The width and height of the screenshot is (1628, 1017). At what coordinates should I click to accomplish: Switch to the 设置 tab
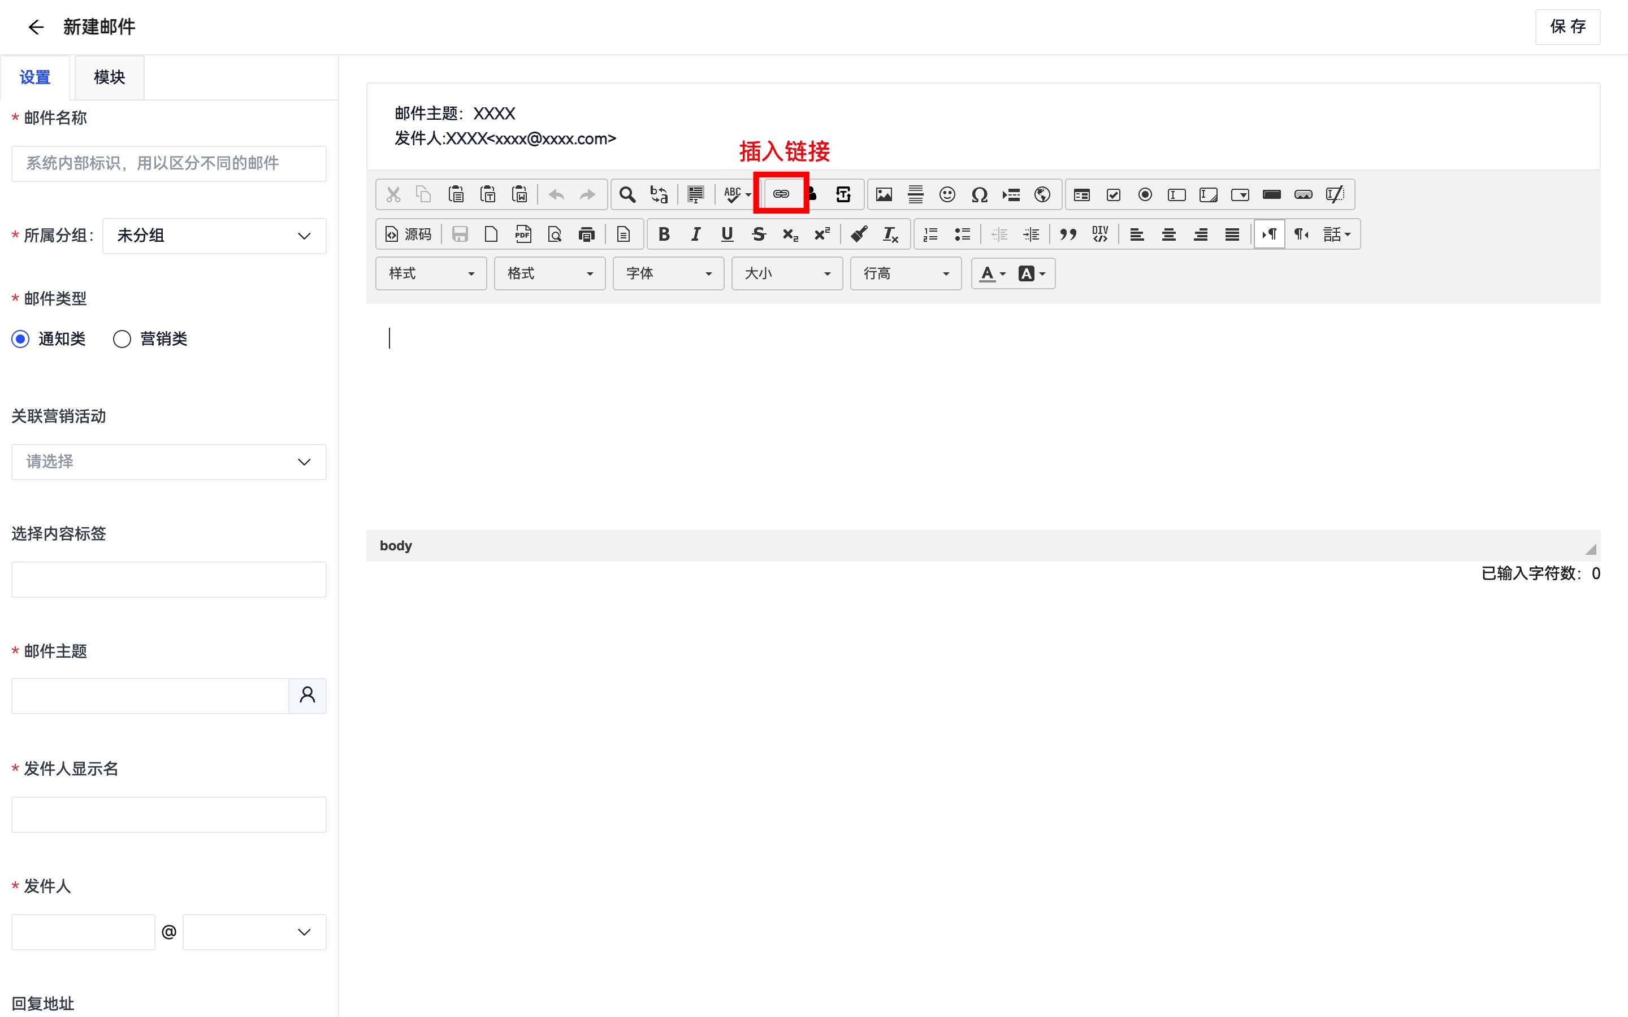pyautogui.click(x=35, y=77)
